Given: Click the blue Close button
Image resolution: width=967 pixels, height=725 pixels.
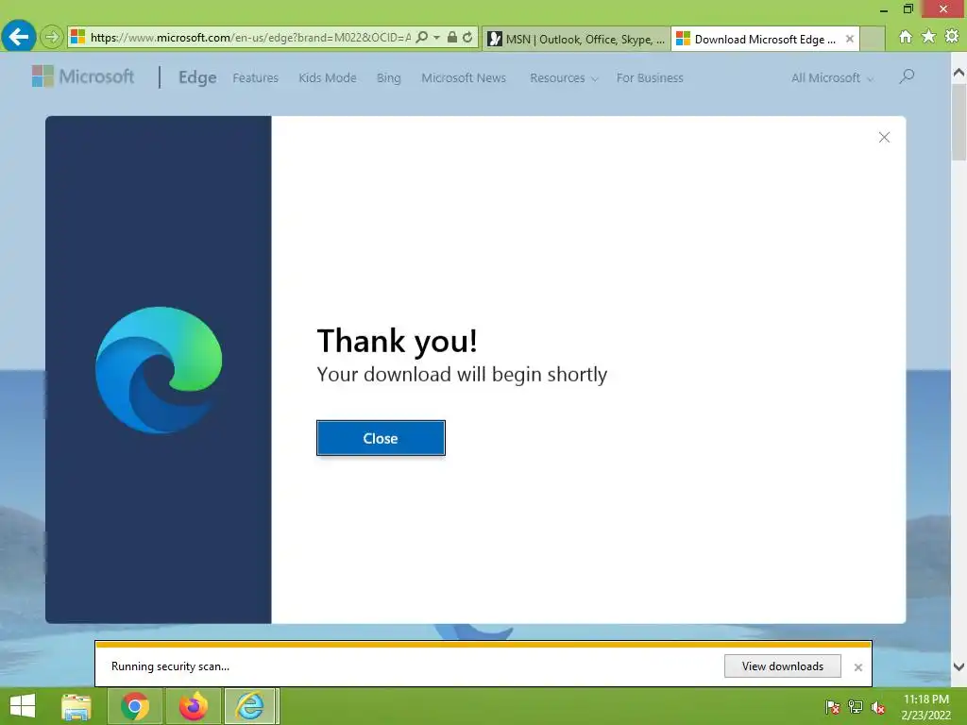Looking at the screenshot, I should pos(381,438).
